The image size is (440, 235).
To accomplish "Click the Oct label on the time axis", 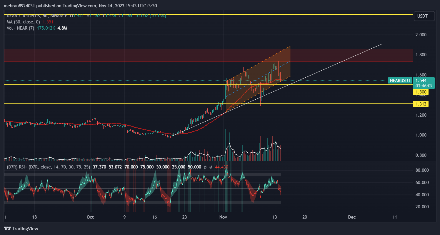I will [90, 217].
